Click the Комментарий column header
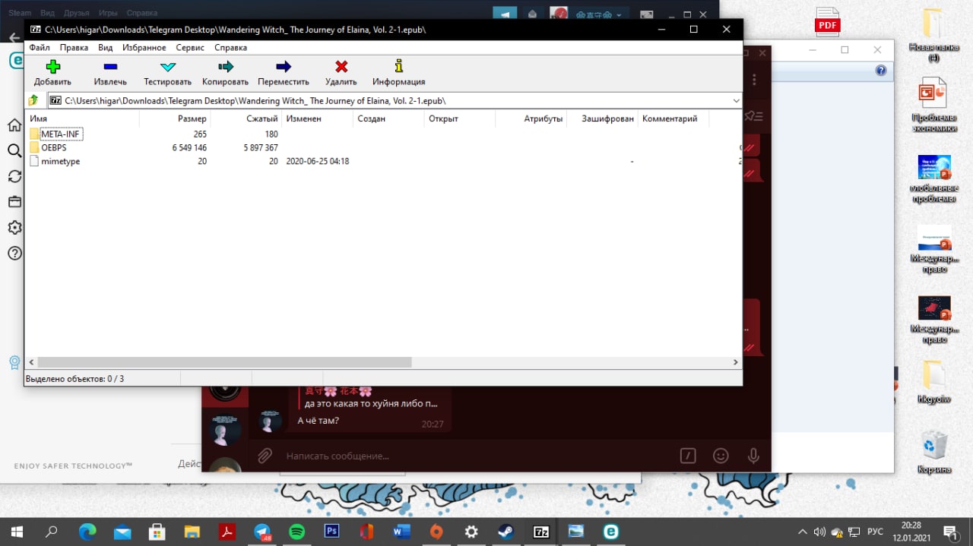The width and height of the screenshot is (973, 546). point(673,118)
